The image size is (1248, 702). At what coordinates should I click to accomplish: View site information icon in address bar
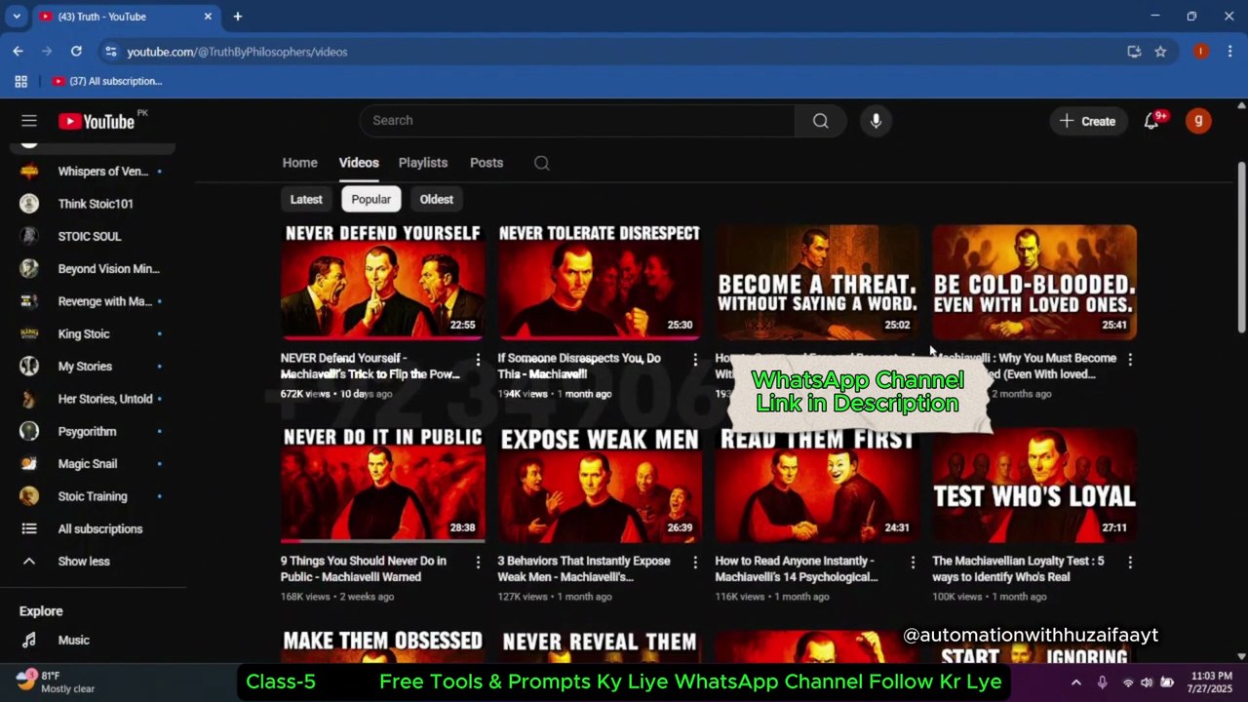(110, 52)
